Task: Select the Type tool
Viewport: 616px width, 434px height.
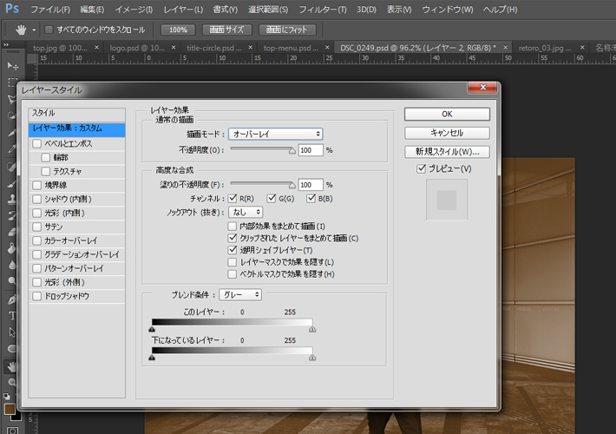Action: tap(12, 315)
